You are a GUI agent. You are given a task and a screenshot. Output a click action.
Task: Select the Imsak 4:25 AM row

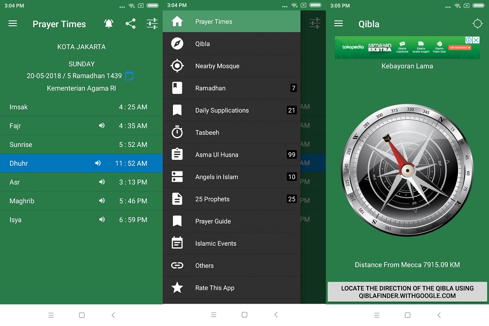[81, 107]
